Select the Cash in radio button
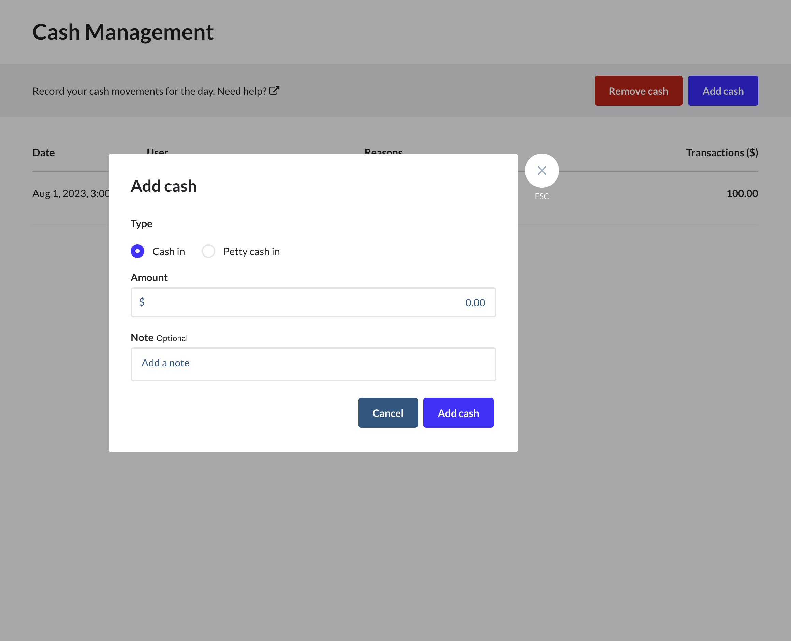The width and height of the screenshot is (791, 641). click(137, 251)
